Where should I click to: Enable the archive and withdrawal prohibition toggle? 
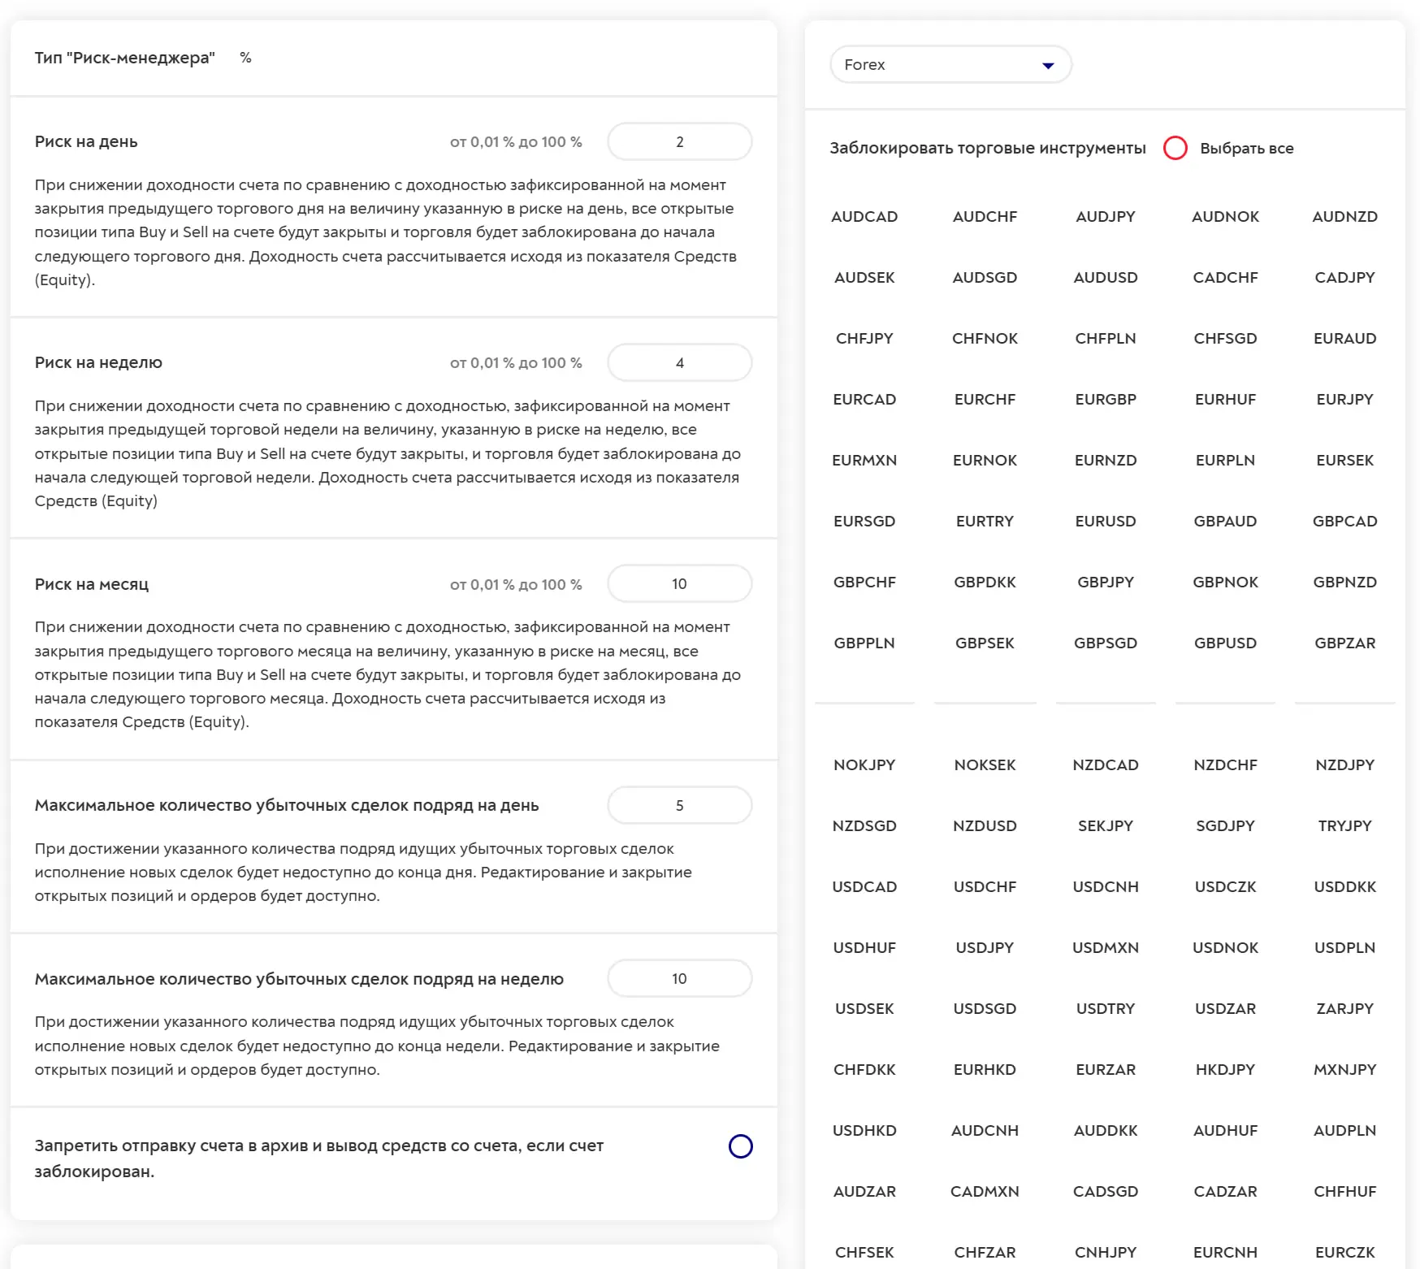pos(741,1146)
